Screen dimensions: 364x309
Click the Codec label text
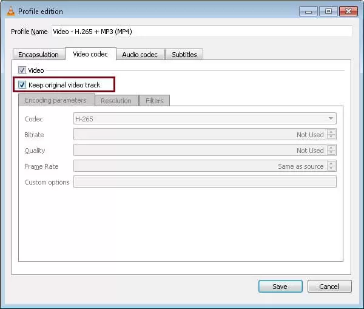tap(33, 119)
